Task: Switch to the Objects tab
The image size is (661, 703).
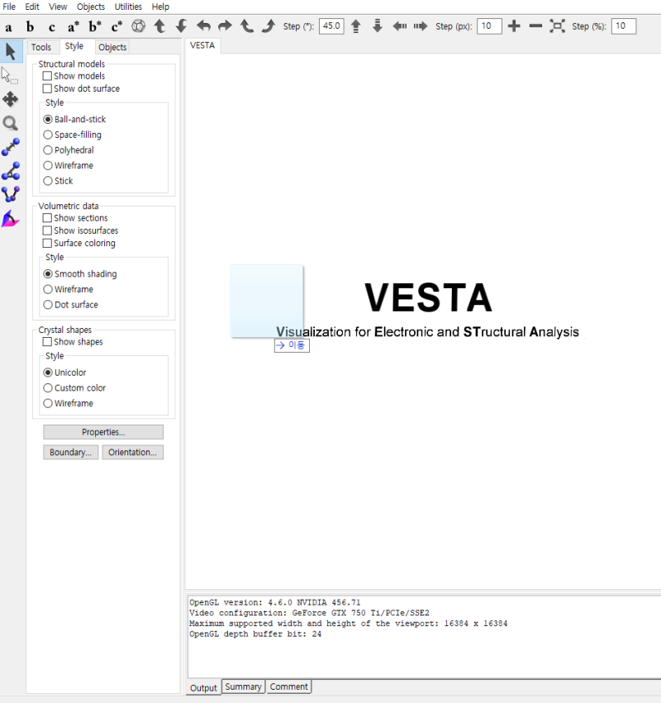Action: tap(112, 47)
